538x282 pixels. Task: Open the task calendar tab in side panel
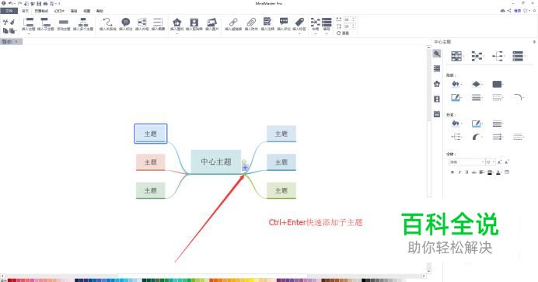click(x=437, y=114)
